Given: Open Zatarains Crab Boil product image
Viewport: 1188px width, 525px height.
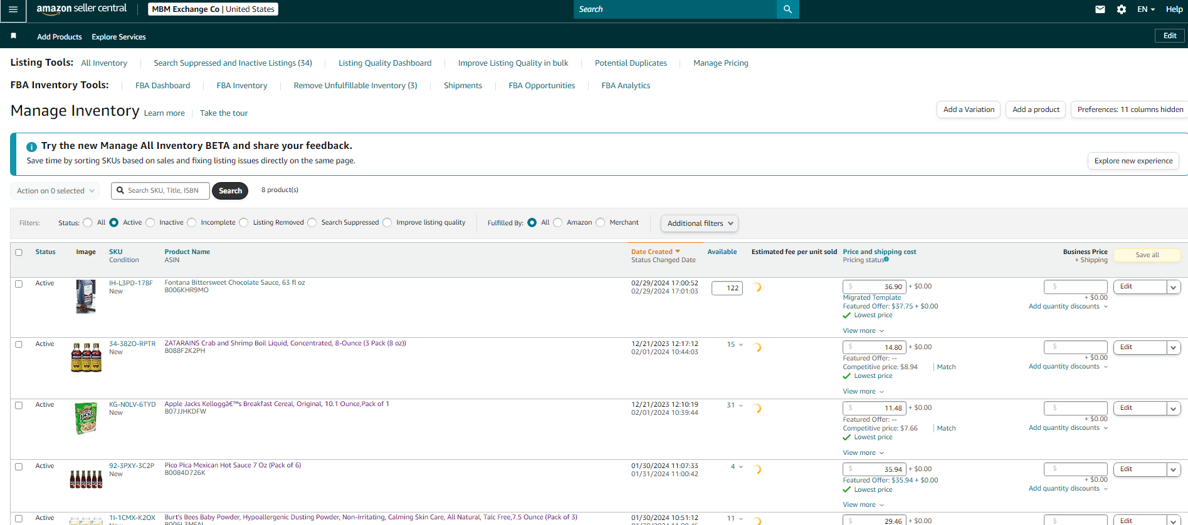Looking at the screenshot, I should 86,357.
